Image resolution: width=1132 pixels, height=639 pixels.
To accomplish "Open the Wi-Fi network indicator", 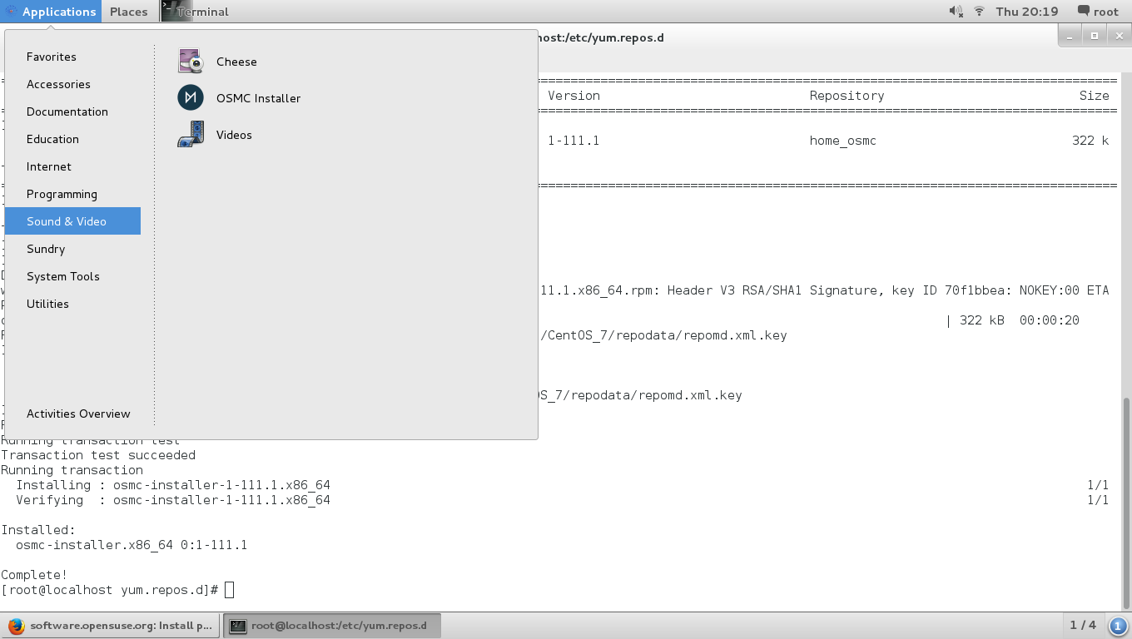I will coord(980,12).
